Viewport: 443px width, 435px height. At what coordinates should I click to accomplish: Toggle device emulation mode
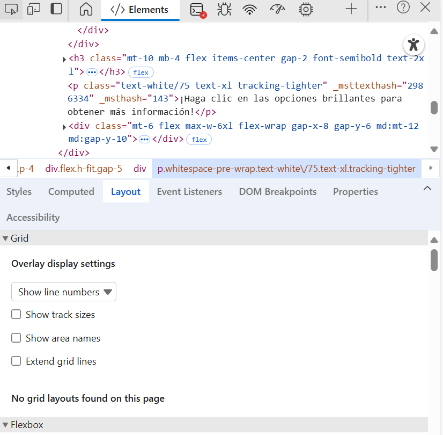click(34, 9)
